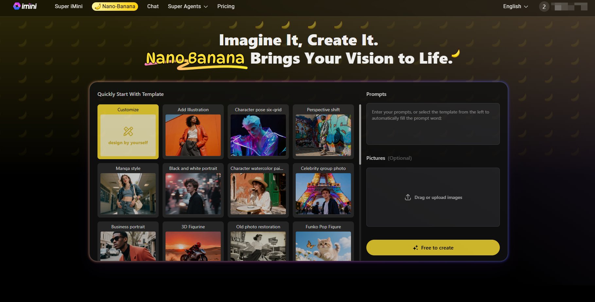Click the "(Optional)" text
The width and height of the screenshot is (595, 302).
pos(400,158)
